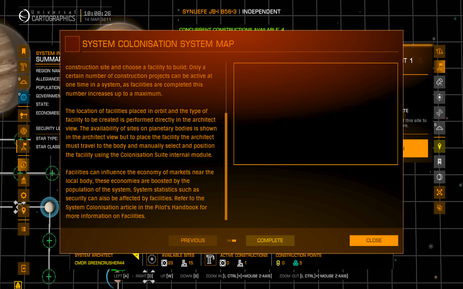Click the orbital globe icon in left sidebar
Image resolution: width=463 pixels, height=289 pixels.
pos(23,131)
